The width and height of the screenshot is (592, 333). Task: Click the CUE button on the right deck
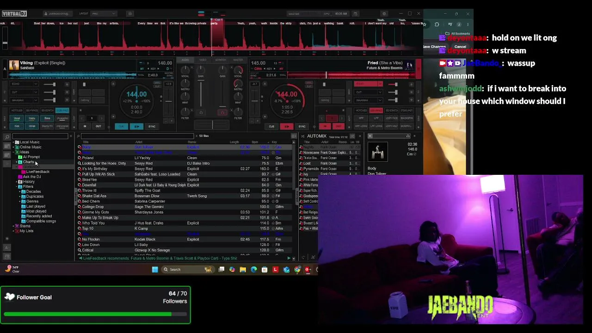point(271,126)
